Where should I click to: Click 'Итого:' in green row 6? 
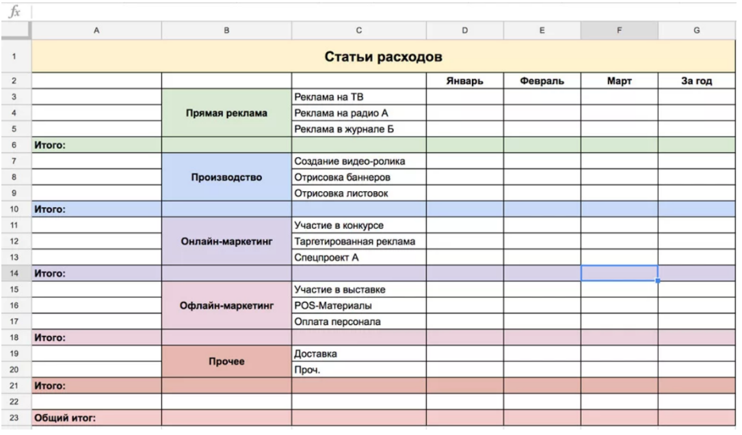pos(96,145)
